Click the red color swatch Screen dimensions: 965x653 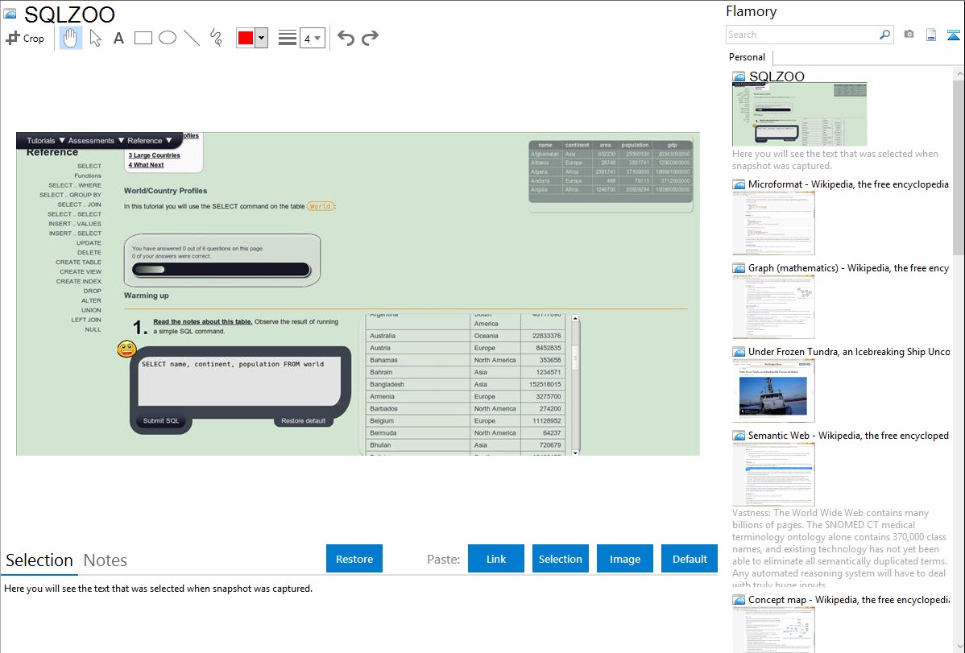(246, 38)
